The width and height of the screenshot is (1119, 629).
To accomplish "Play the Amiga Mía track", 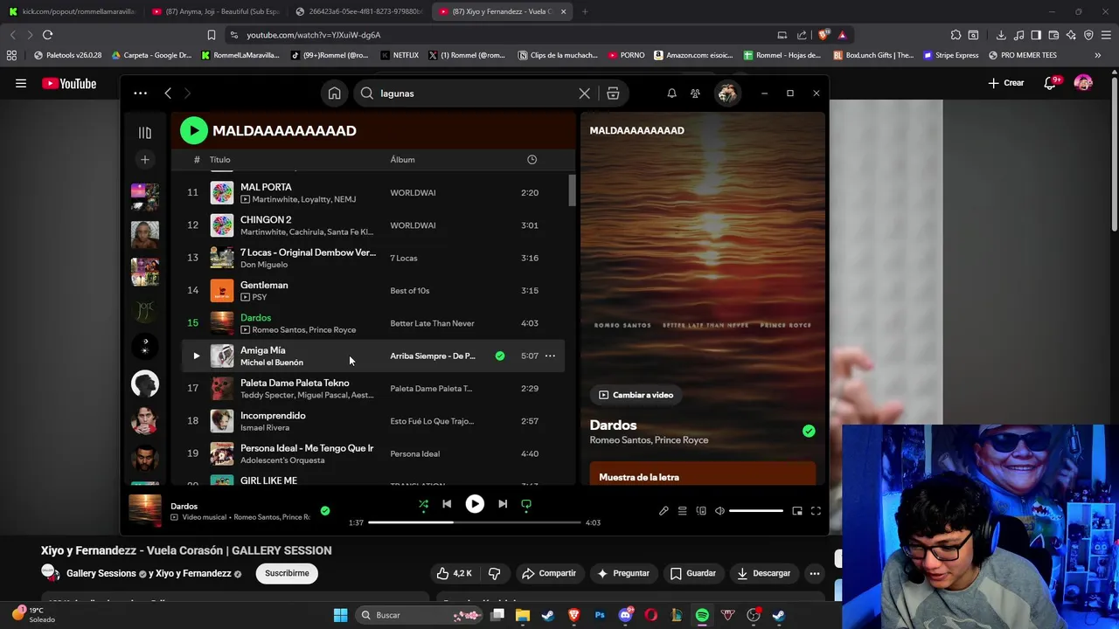I will 196,356.
